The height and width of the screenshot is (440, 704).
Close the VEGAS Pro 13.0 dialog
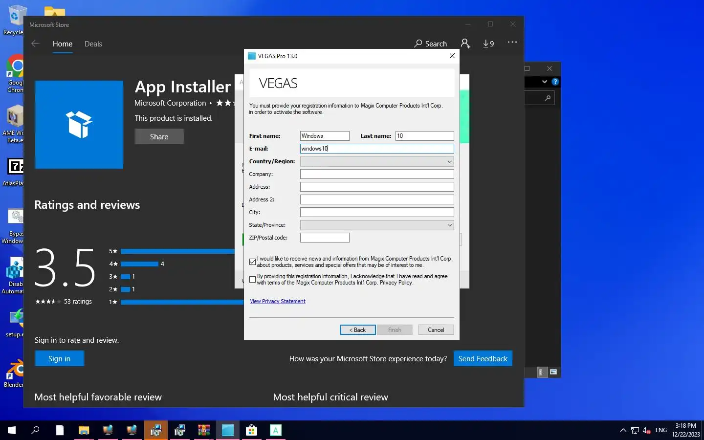[x=452, y=56]
